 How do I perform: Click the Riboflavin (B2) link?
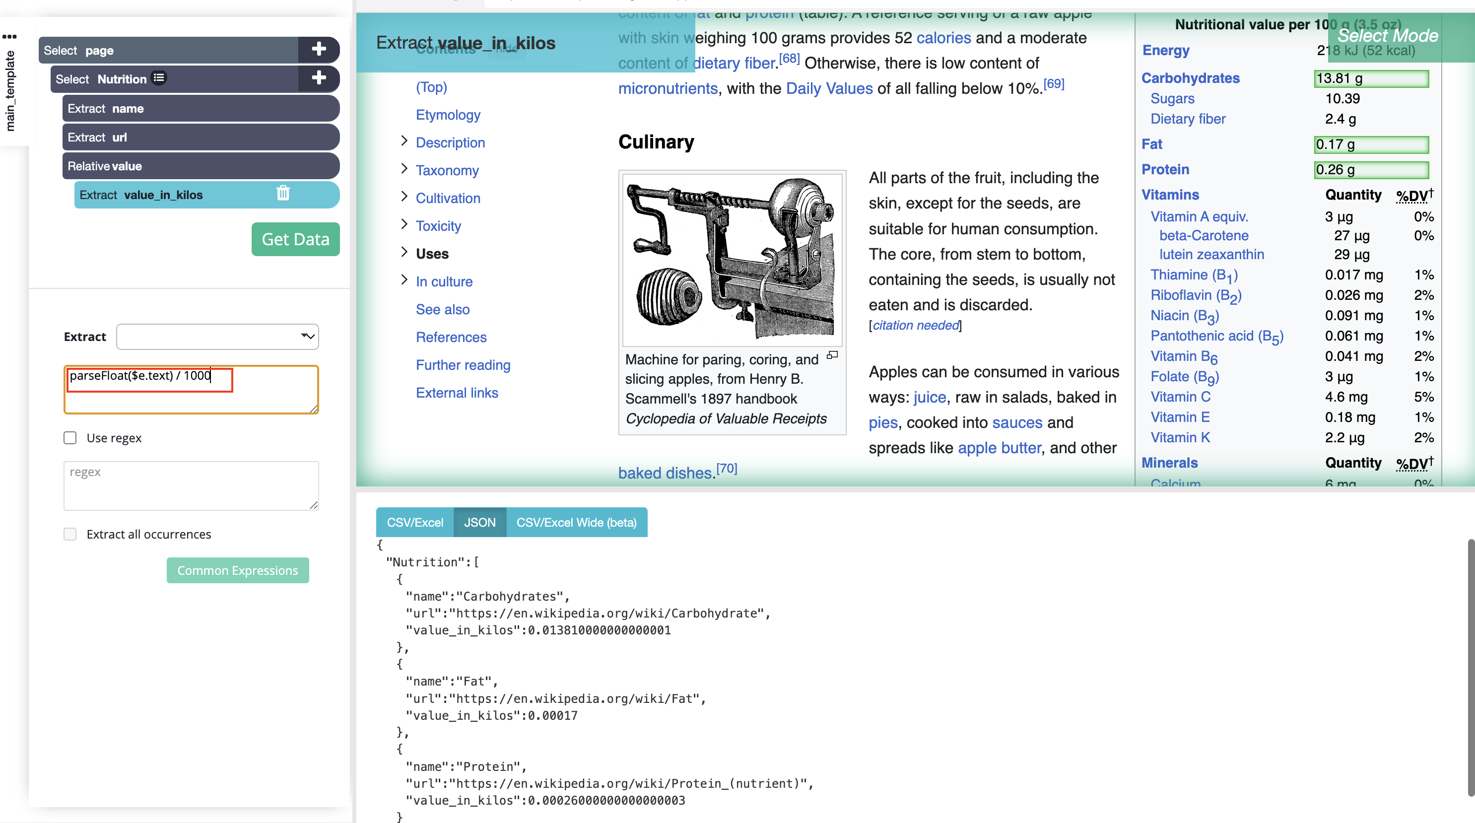click(1196, 295)
